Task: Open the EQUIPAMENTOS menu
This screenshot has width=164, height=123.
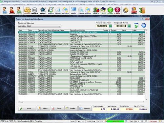Action: [x=19, y=5]
